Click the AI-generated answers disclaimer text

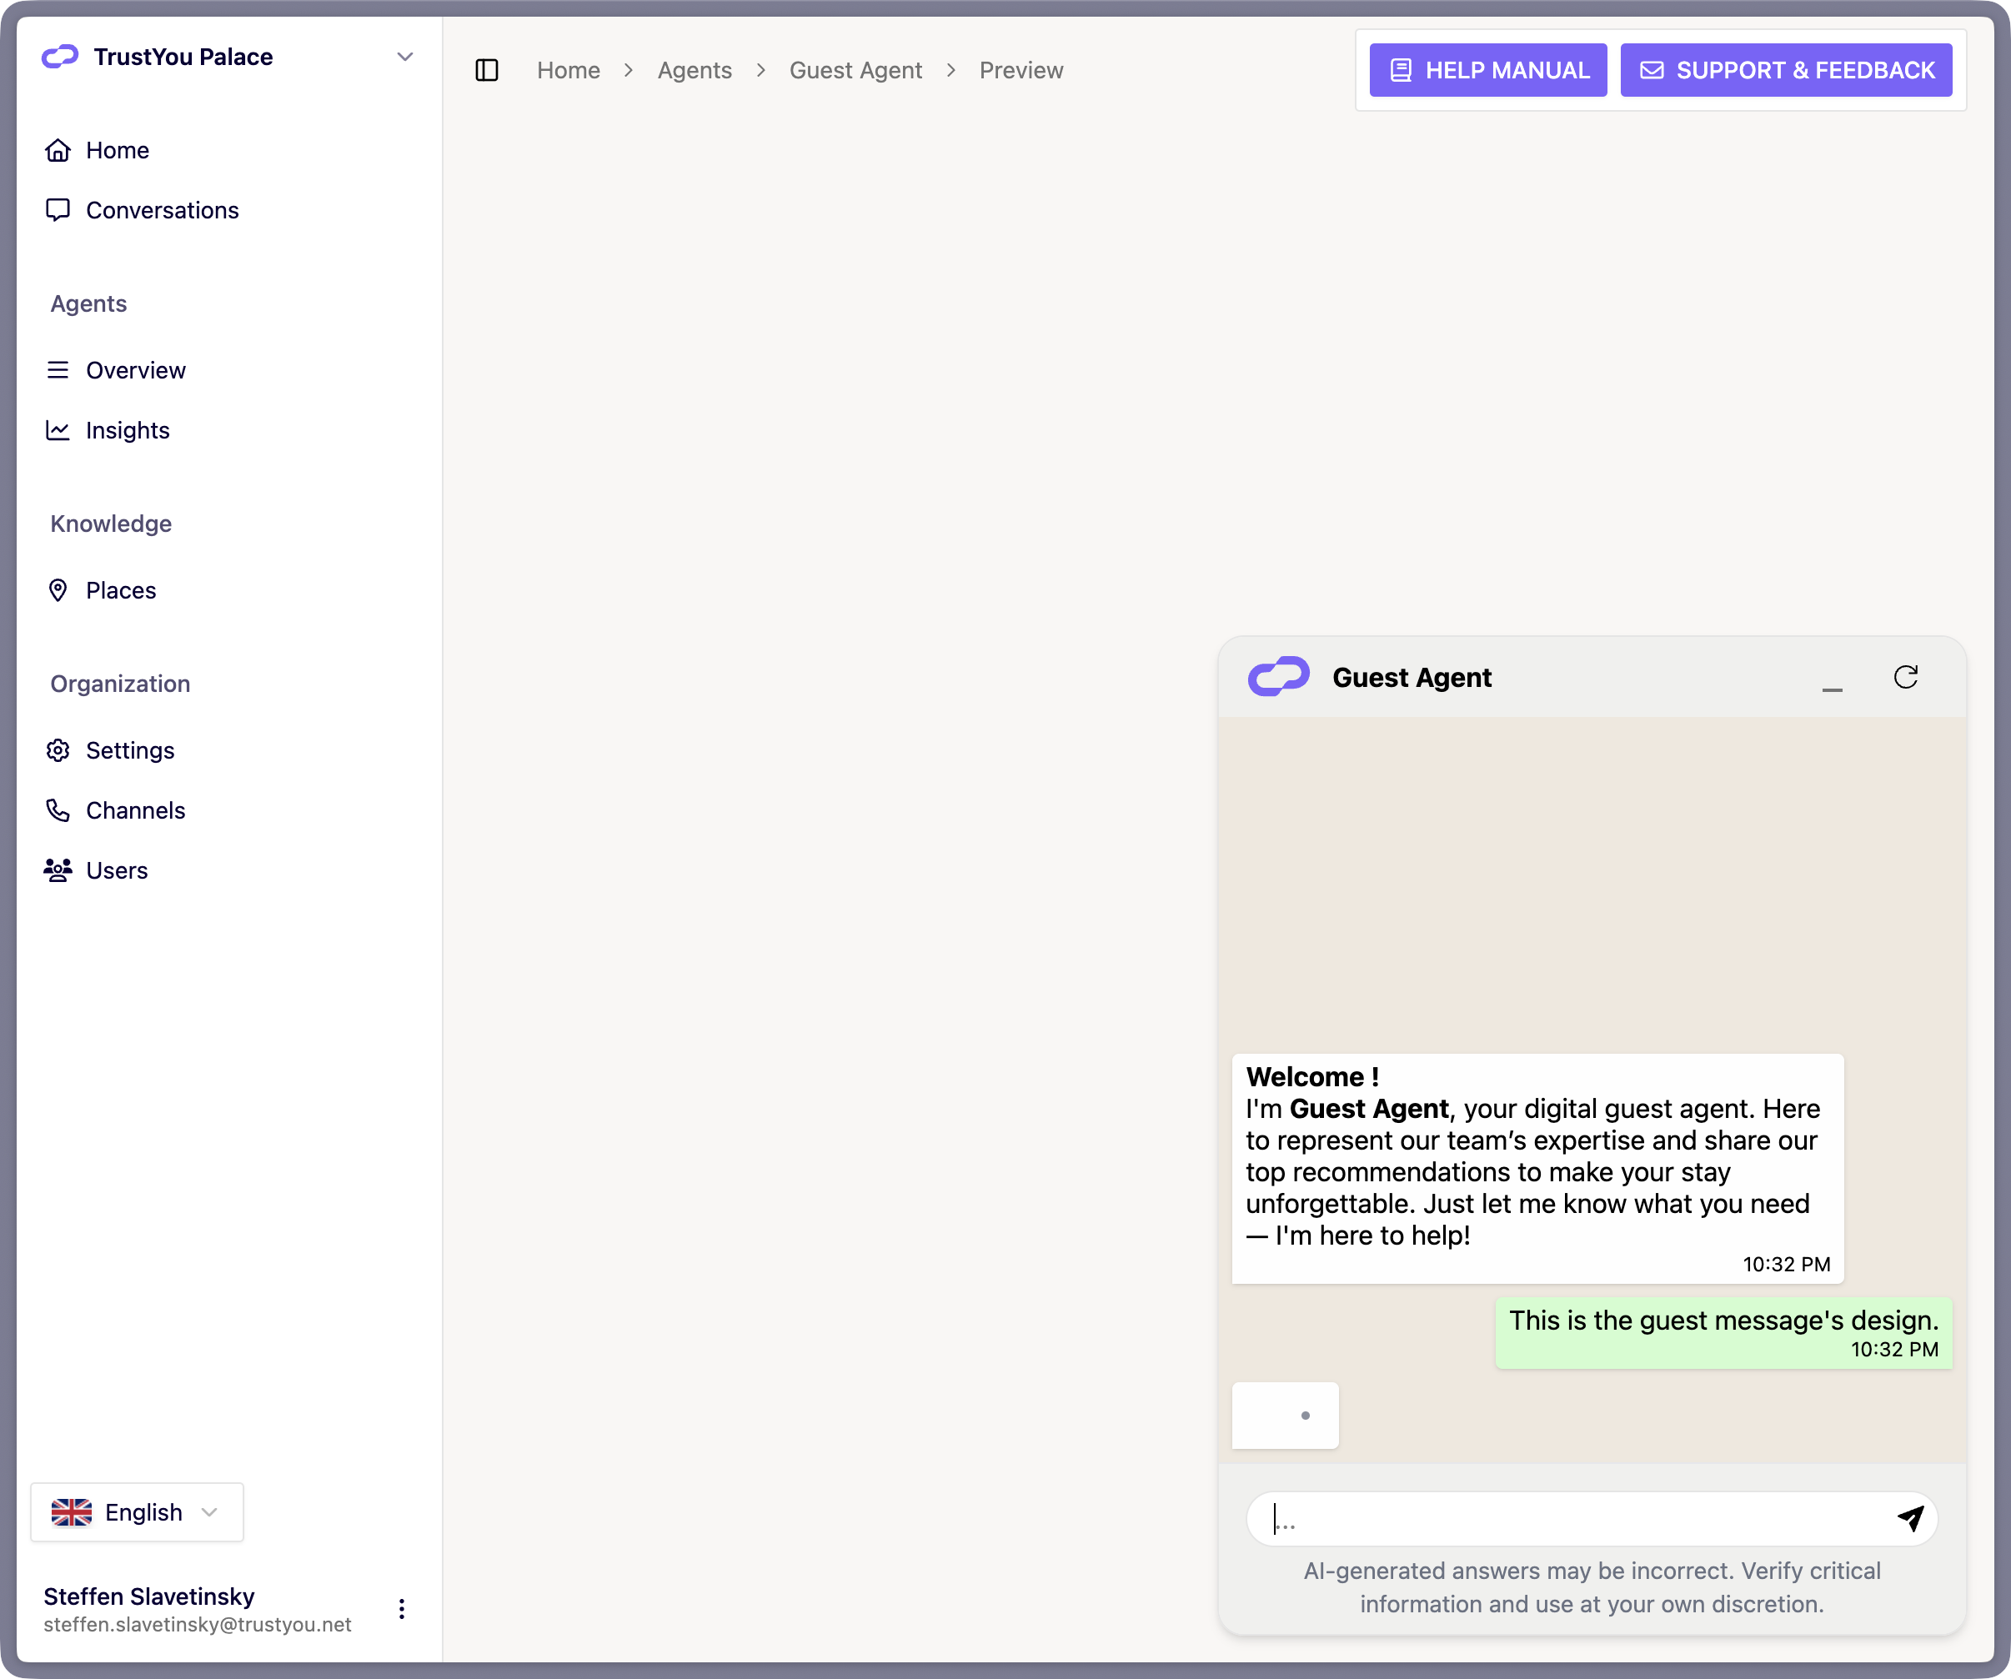(1592, 1587)
